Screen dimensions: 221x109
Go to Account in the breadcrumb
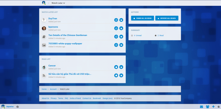(53, 89)
